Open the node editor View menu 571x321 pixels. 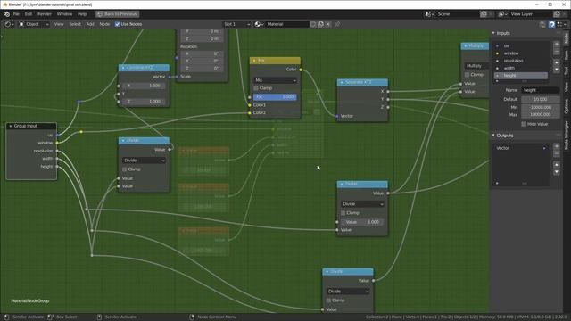click(59, 24)
